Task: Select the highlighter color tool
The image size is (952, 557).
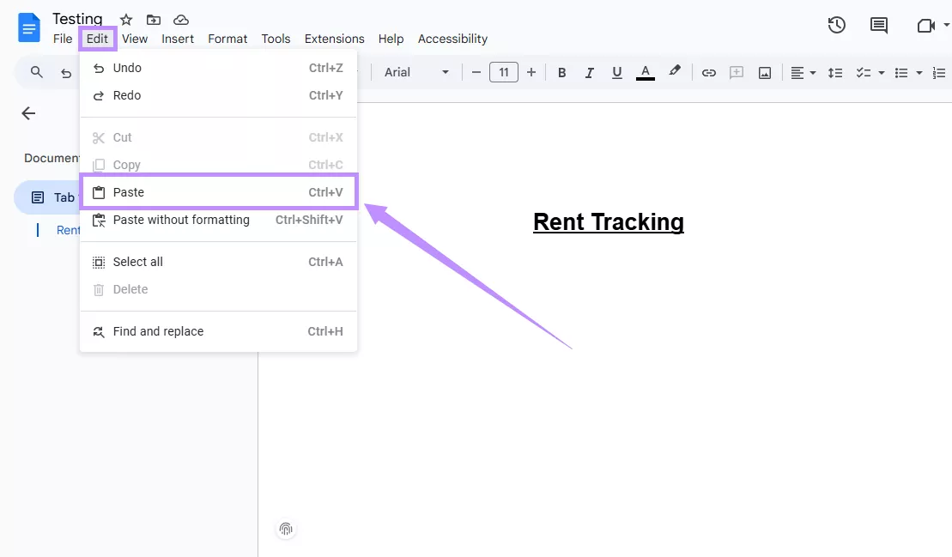Action: pyautogui.click(x=675, y=72)
